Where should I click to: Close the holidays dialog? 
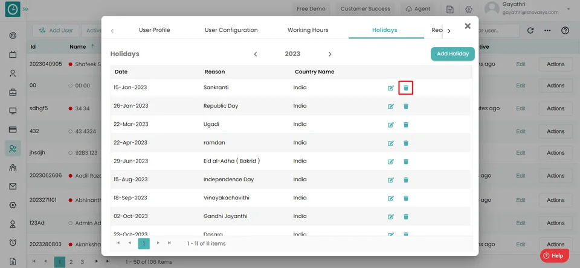468,26
